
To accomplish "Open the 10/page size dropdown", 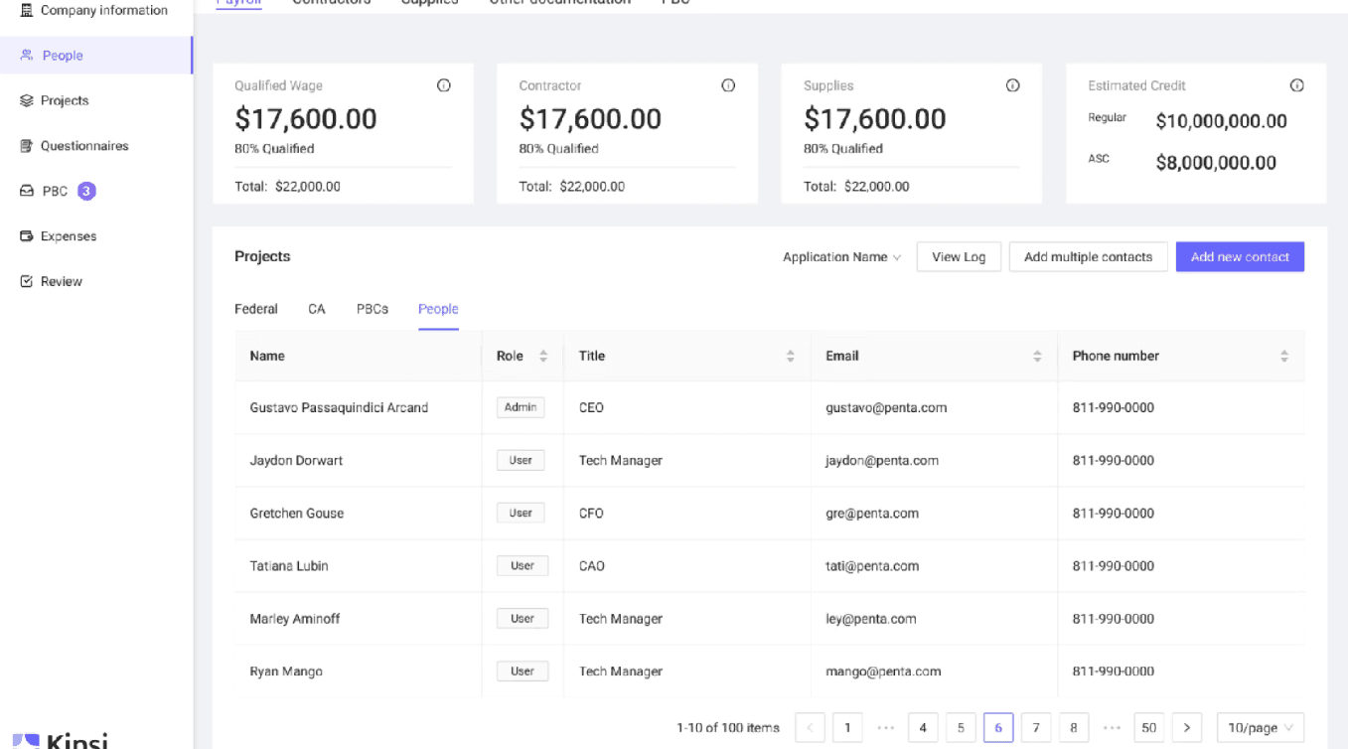I will click(x=1261, y=728).
